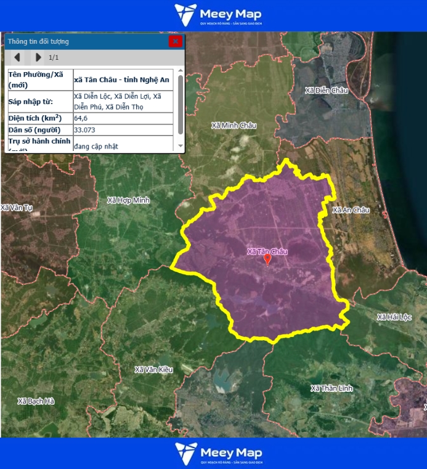
Task: Click the Xã Tân Châu map label
Action: (x=267, y=251)
